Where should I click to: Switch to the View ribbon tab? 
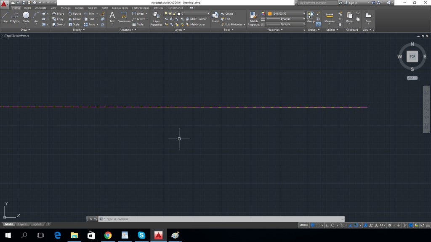click(53, 8)
